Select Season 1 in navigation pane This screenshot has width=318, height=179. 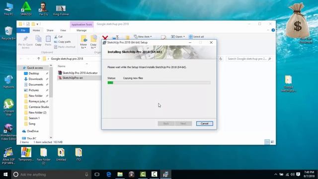coord(34,118)
